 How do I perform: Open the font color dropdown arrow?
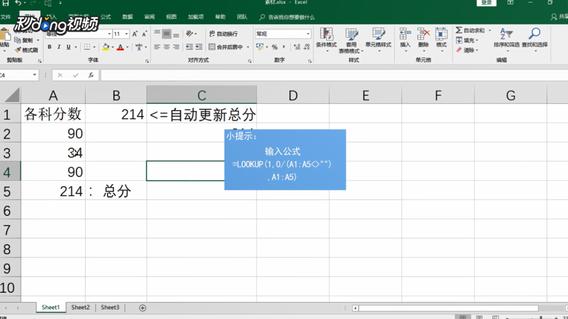pyautogui.click(x=127, y=47)
